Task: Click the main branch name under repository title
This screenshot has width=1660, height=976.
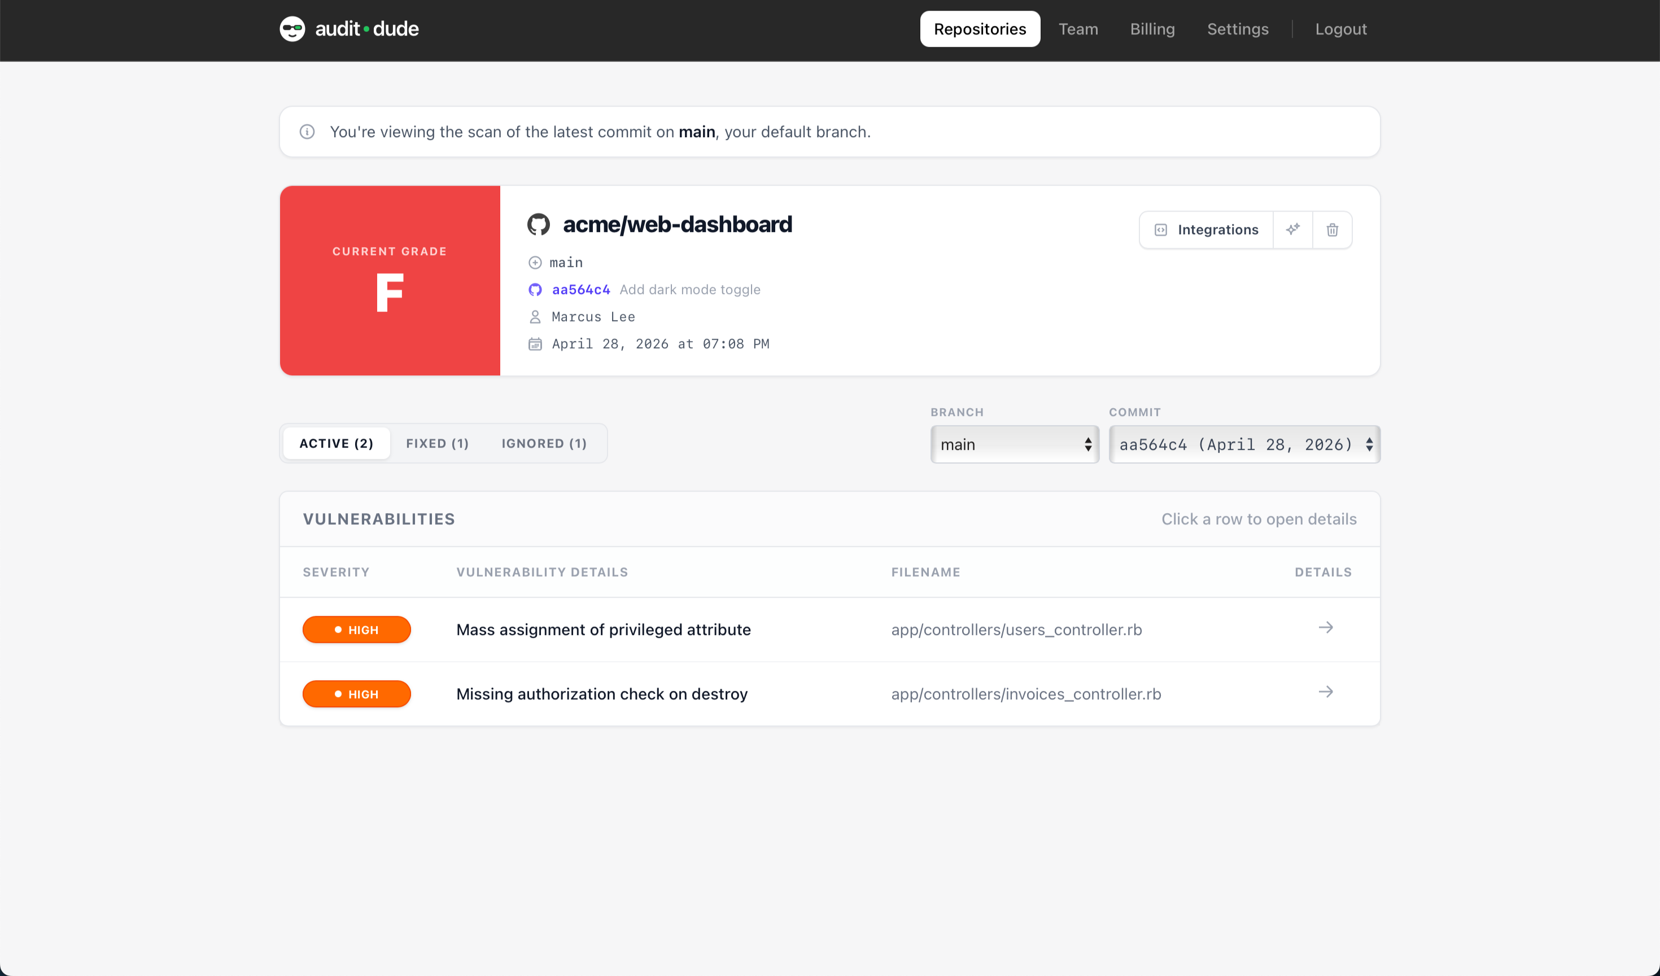Action: click(x=566, y=263)
